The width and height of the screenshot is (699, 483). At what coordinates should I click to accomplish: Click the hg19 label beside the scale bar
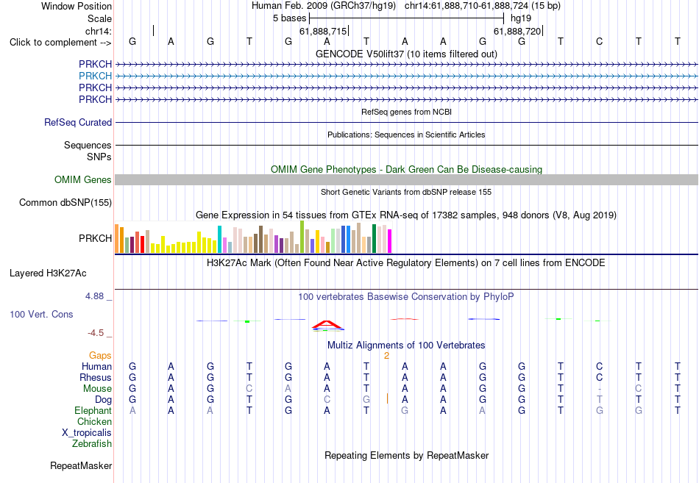(x=521, y=18)
